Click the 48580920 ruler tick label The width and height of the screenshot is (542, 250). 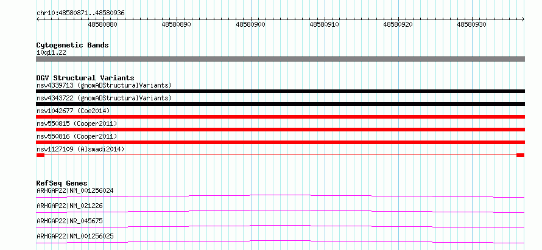point(398,24)
